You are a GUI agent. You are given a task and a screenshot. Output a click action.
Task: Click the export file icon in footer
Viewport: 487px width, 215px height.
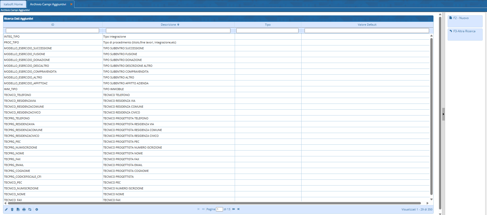point(18,209)
